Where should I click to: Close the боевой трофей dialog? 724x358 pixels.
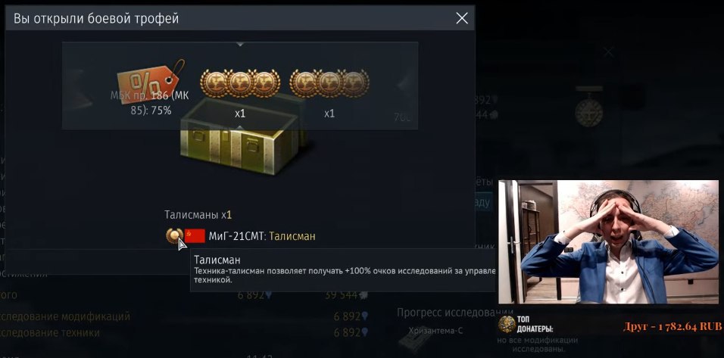point(462,18)
